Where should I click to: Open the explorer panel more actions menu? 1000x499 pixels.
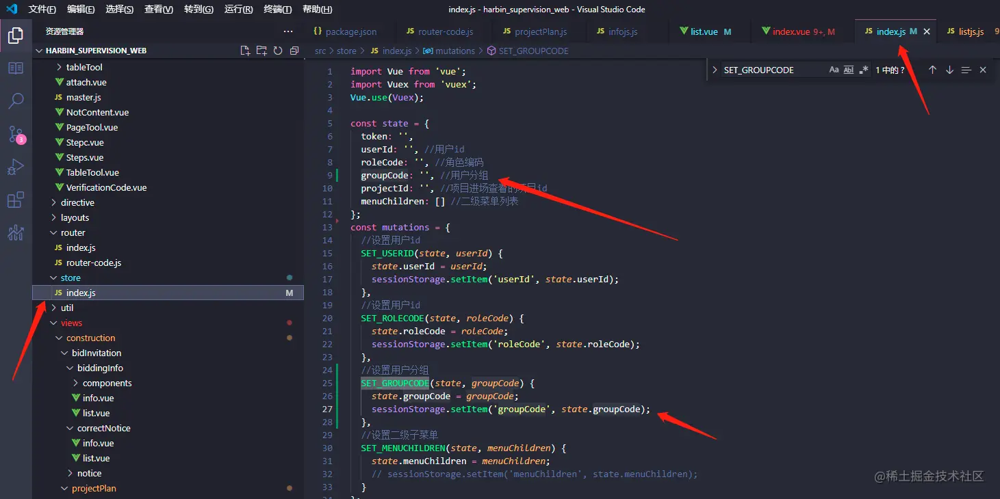(x=288, y=31)
